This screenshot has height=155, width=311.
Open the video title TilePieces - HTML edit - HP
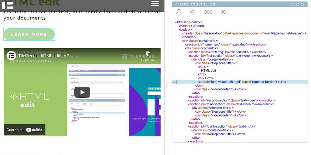pyautogui.click(x=44, y=56)
